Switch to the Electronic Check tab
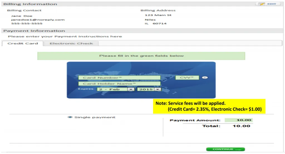This screenshot has width=285, height=154. 71,43
